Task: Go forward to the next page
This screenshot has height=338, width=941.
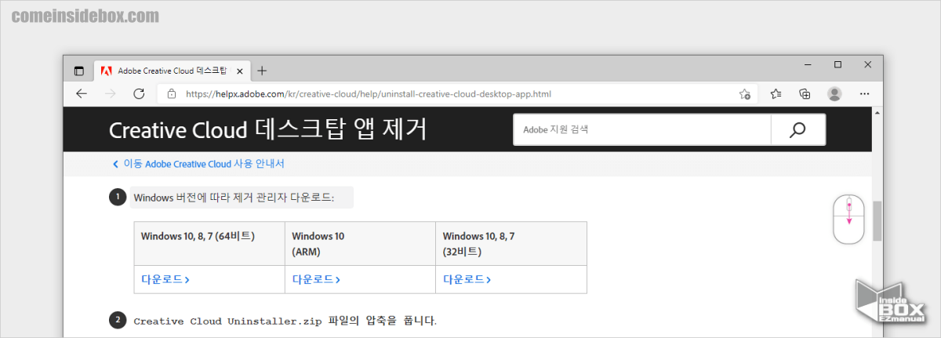Action: click(x=110, y=93)
